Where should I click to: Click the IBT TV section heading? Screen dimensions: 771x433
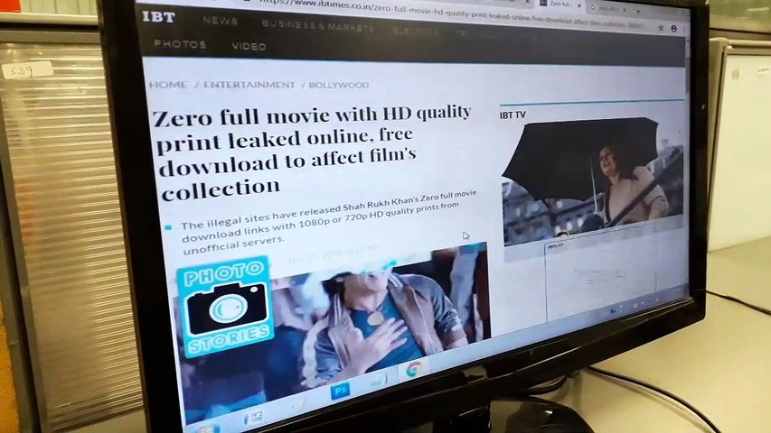pos(512,115)
